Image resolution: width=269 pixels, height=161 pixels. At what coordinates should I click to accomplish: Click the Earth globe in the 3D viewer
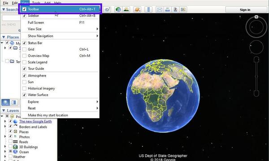point(163,96)
